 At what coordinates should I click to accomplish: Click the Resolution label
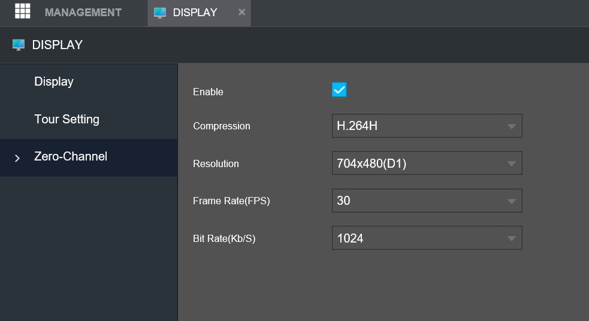tap(216, 163)
